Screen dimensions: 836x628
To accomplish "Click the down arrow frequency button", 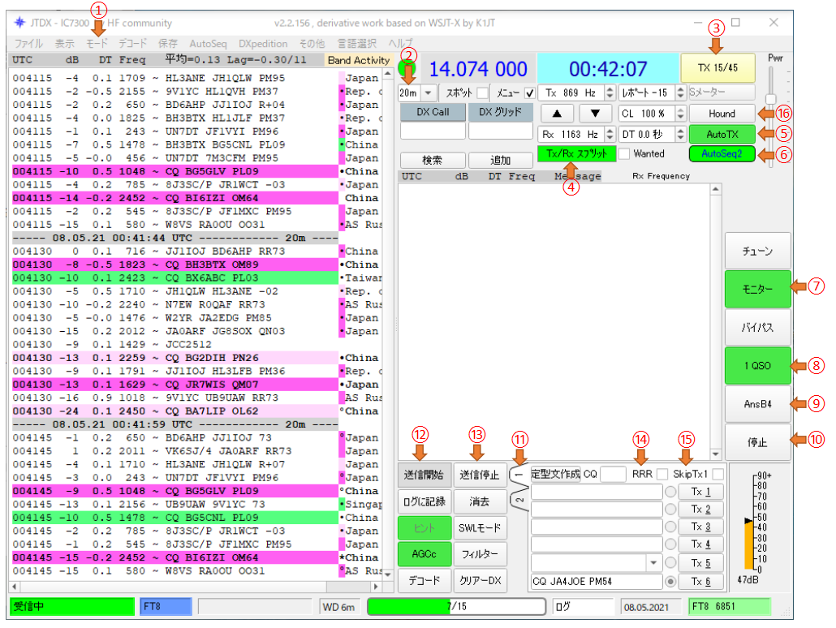I will [595, 113].
